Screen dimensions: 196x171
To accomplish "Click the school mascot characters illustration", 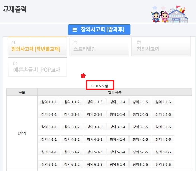I will pyautogui.click(x=170, y=14).
